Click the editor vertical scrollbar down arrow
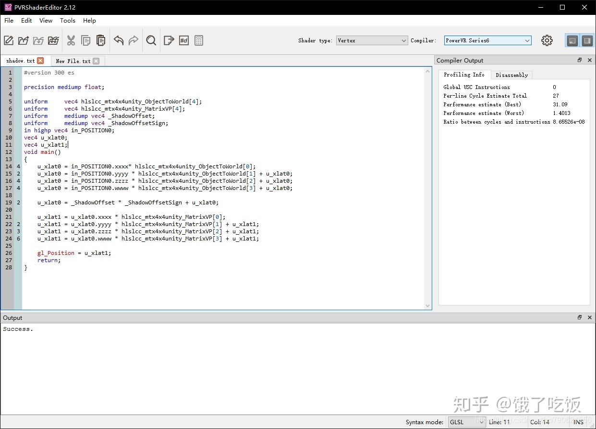 tap(428, 305)
